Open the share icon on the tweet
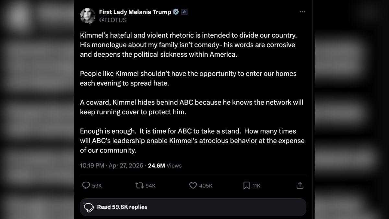The image size is (389, 219). tap(300, 185)
